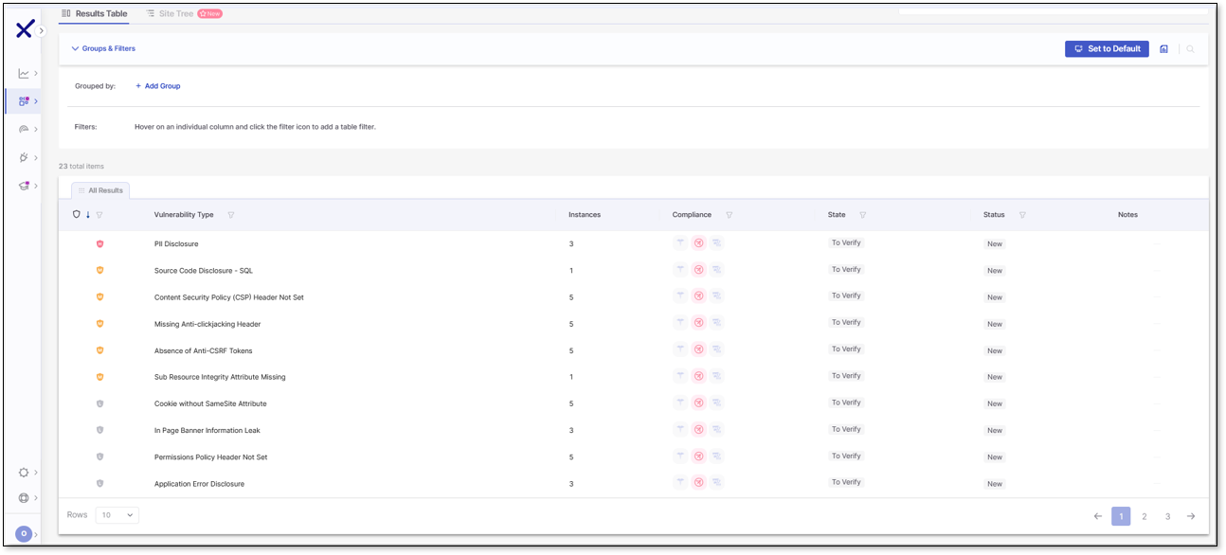The width and height of the screenshot is (1226, 555).
Task: Open the Rows per page dropdown
Action: (117, 515)
